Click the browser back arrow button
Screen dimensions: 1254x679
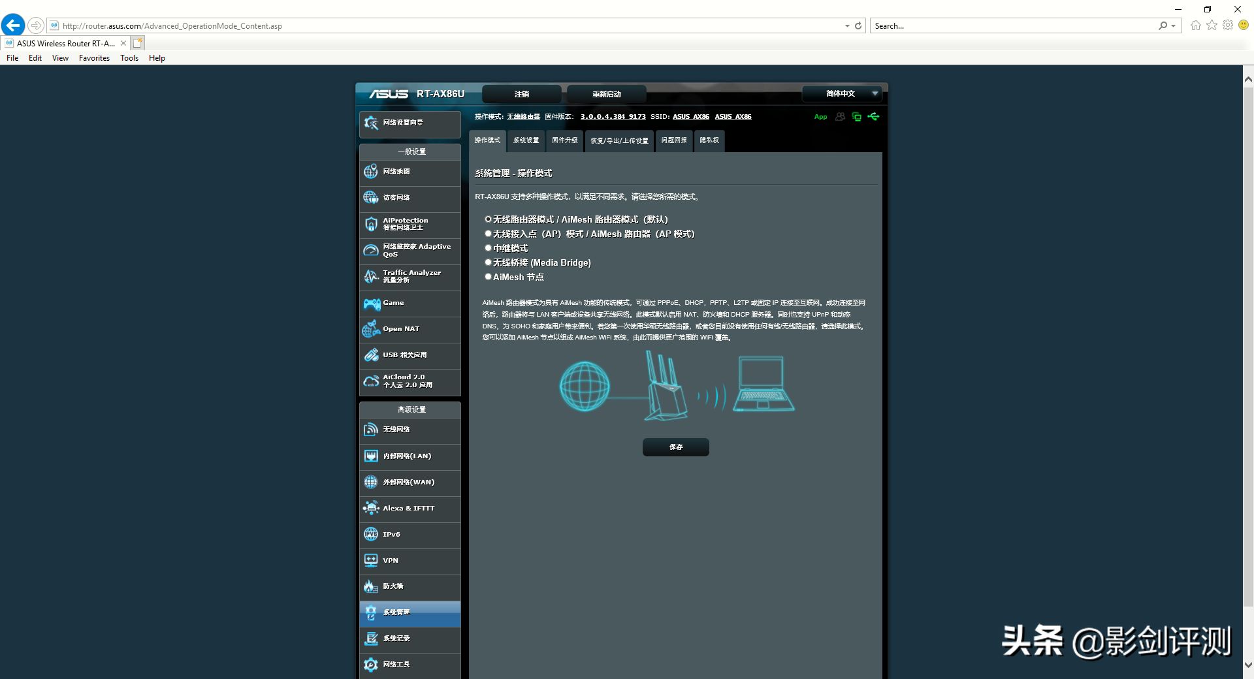pyautogui.click(x=13, y=25)
